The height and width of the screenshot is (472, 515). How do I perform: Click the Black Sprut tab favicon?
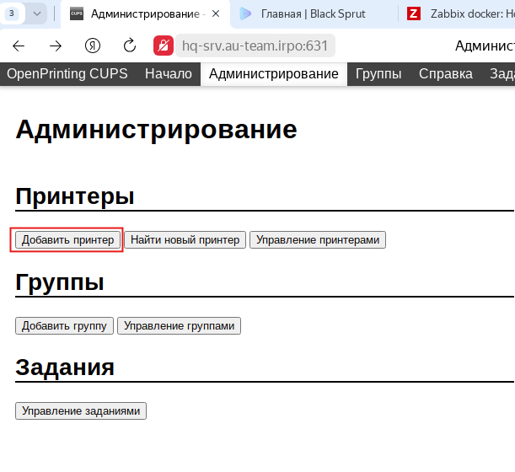[245, 13]
